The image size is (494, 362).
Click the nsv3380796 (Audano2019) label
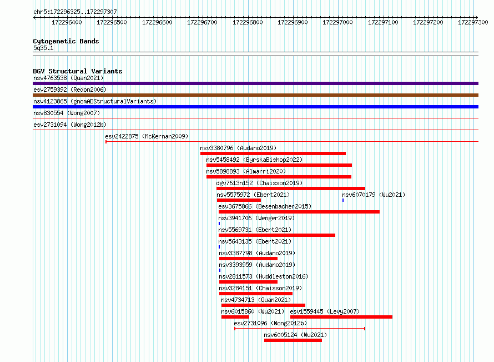pos(238,148)
